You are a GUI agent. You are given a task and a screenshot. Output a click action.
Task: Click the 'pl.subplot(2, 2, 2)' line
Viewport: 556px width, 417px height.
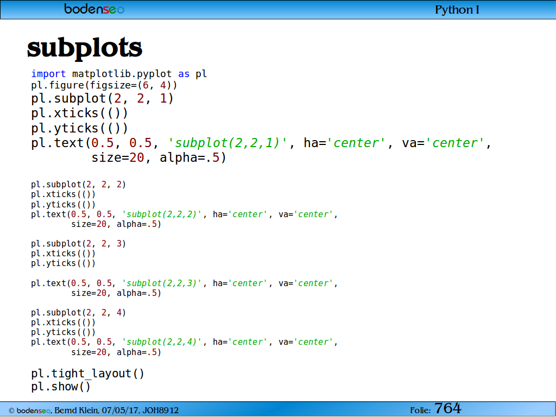[x=78, y=185]
